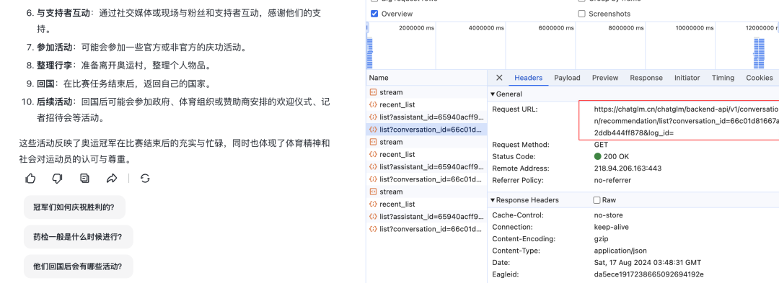The width and height of the screenshot is (779, 283).
Task: Open the Initiator tab
Action: (x=687, y=78)
